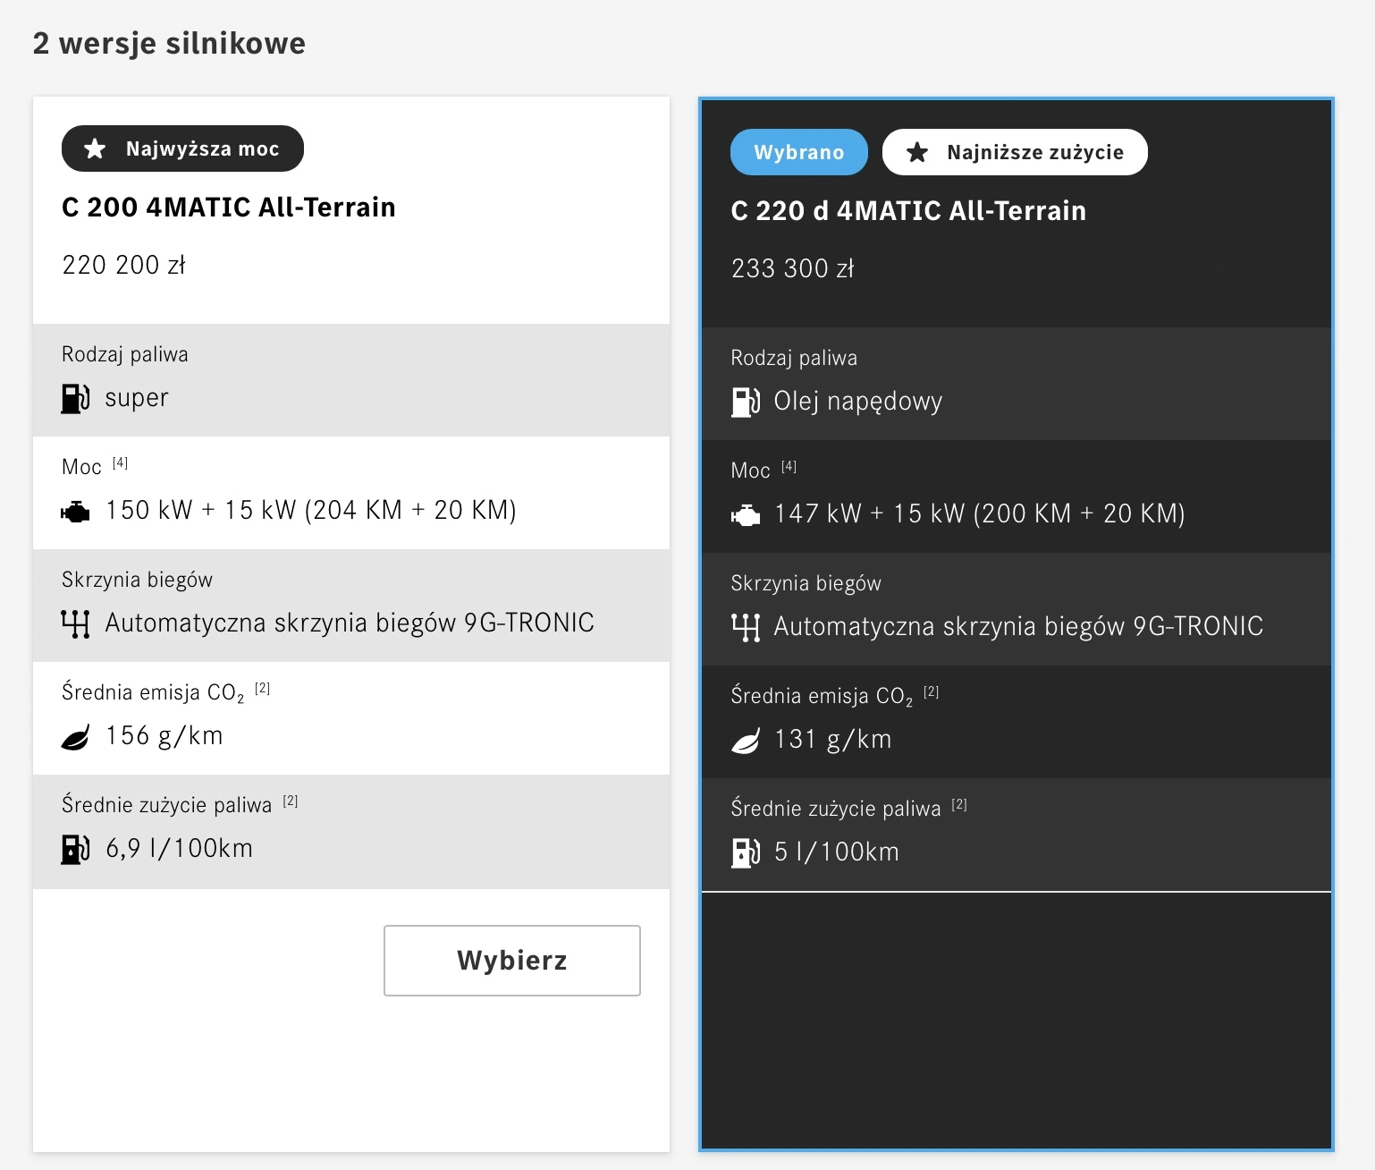Click gearbox icon in C 220 d card
The image size is (1375, 1170).
(745, 627)
